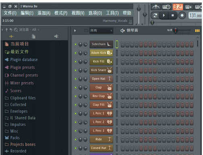Mute the Clap Fill channel LED
This screenshot has width=203, height=155.
click(76, 105)
